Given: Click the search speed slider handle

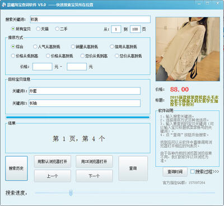Looking at the screenshot, I should [71, 193].
